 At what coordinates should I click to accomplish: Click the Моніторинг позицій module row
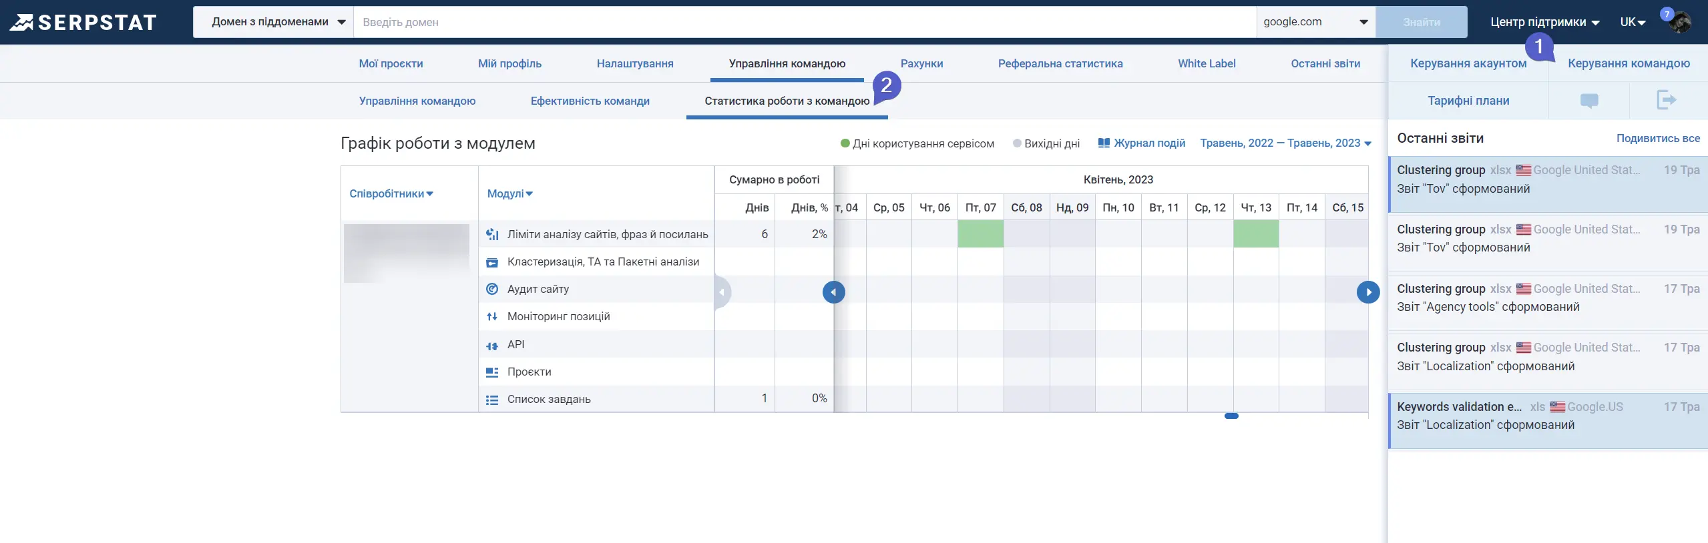tap(596, 317)
